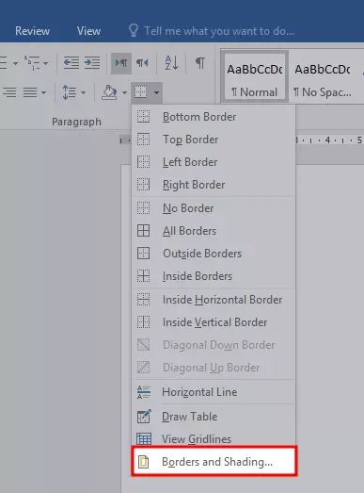Choose Left Border from menu
The width and height of the screenshot is (364, 493).
214,162
